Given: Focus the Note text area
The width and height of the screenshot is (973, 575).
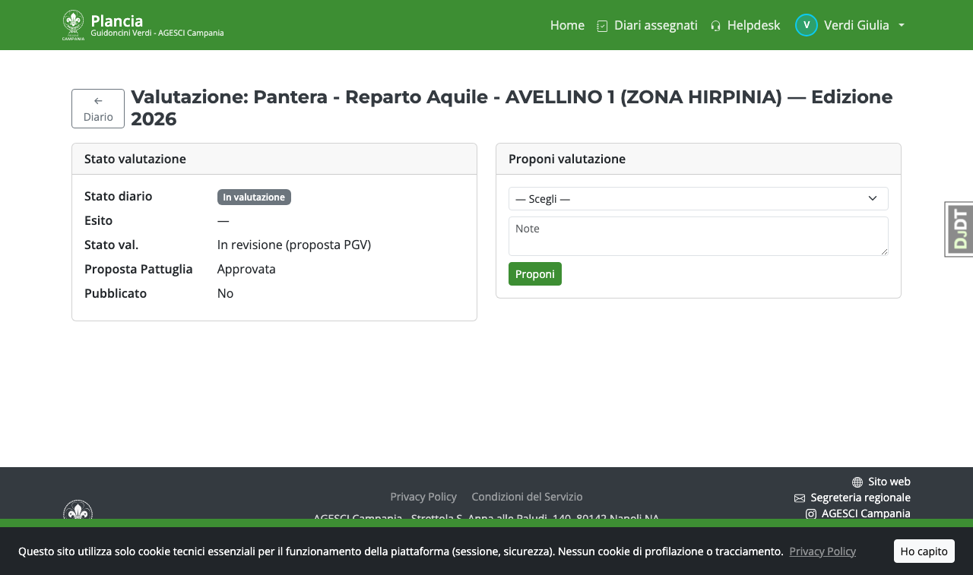Looking at the screenshot, I should (x=698, y=236).
